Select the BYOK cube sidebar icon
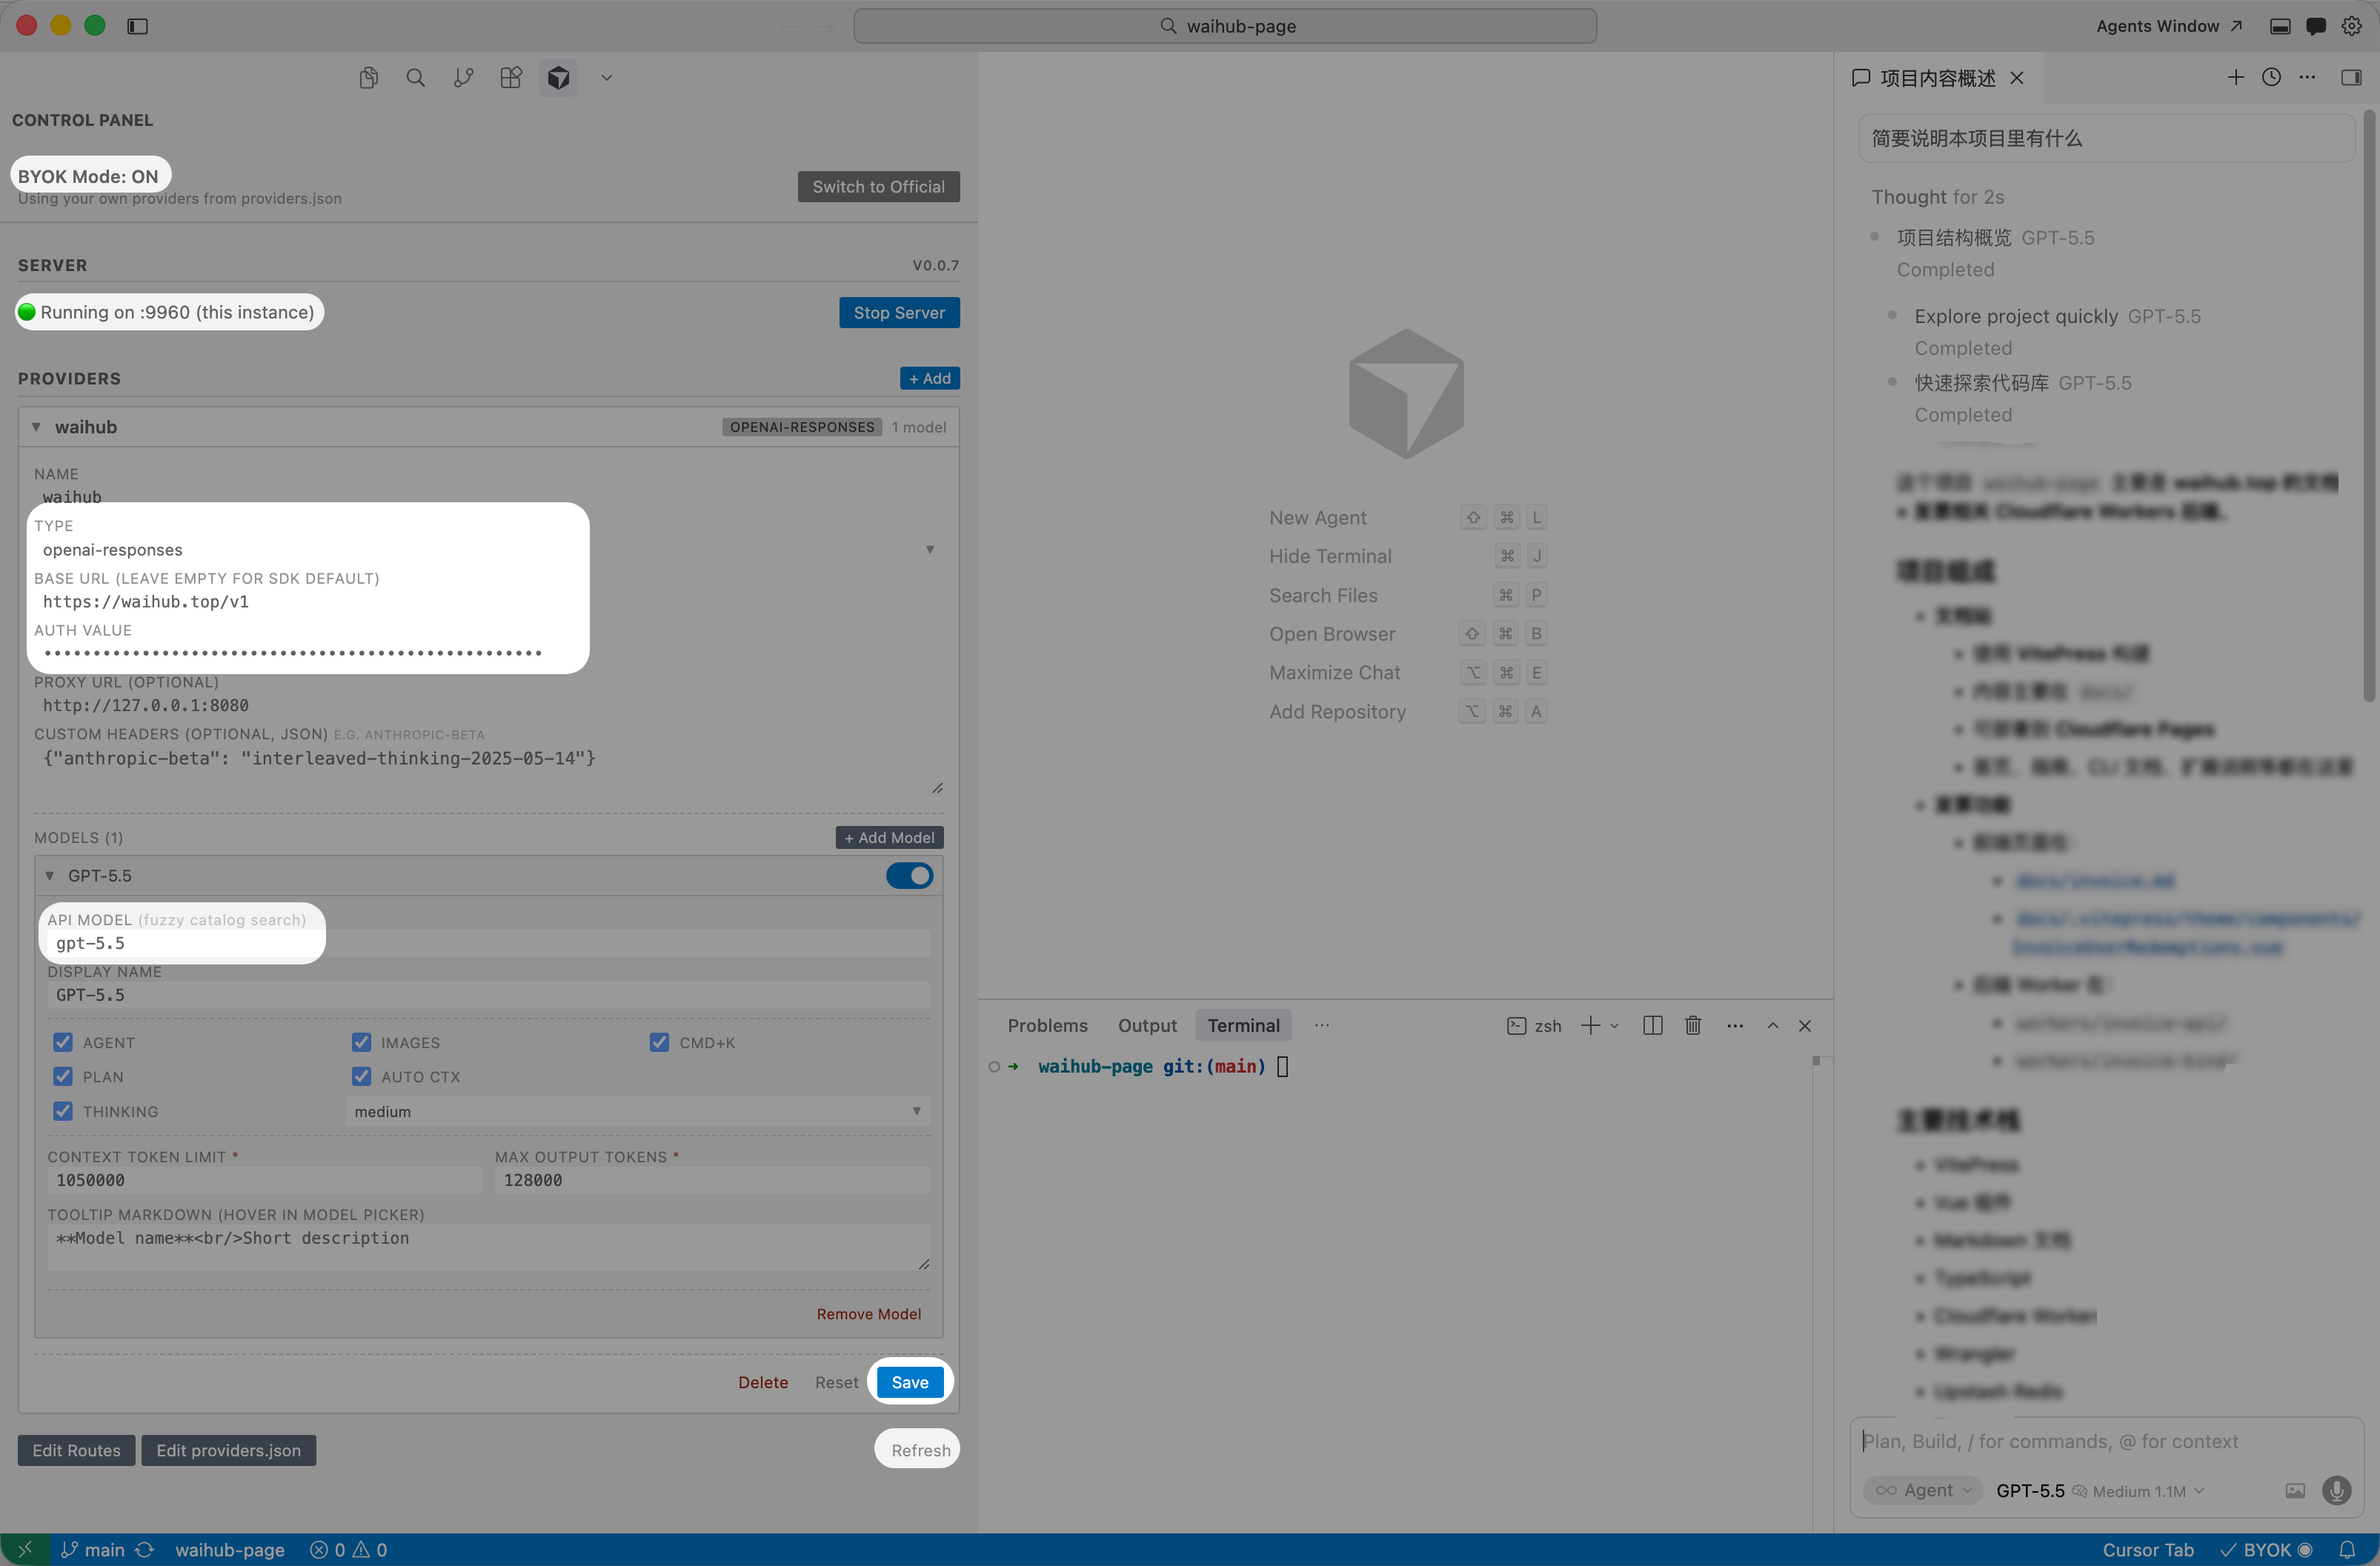This screenshot has width=2380, height=1566. (559, 78)
